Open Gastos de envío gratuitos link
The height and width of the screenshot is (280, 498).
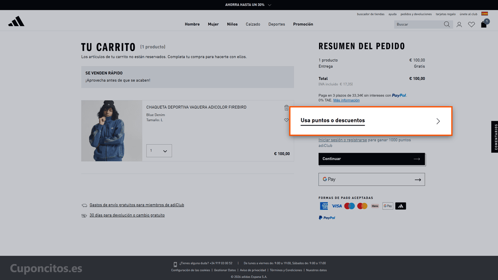click(x=137, y=205)
